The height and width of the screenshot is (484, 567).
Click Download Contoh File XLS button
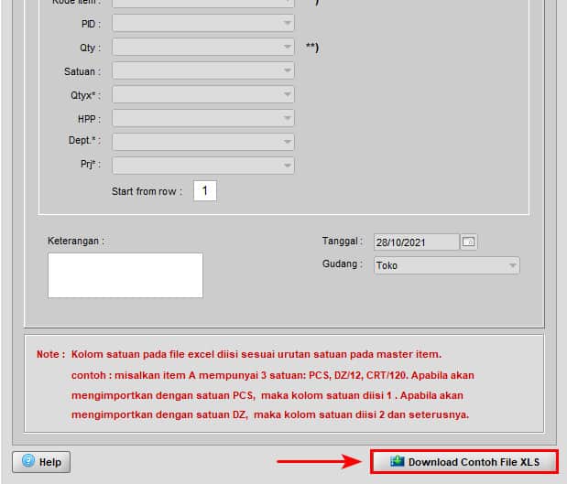pyautogui.click(x=464, y=462)
